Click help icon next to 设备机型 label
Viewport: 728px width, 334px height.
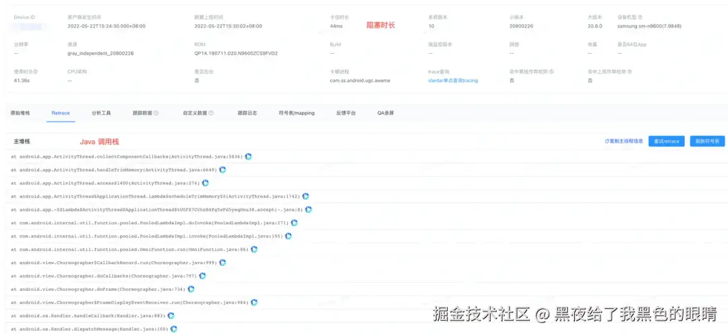[640, 17]
